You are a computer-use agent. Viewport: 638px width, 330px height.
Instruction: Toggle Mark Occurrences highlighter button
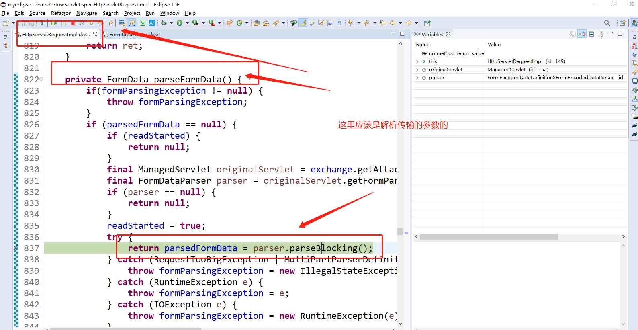point(303,23)
